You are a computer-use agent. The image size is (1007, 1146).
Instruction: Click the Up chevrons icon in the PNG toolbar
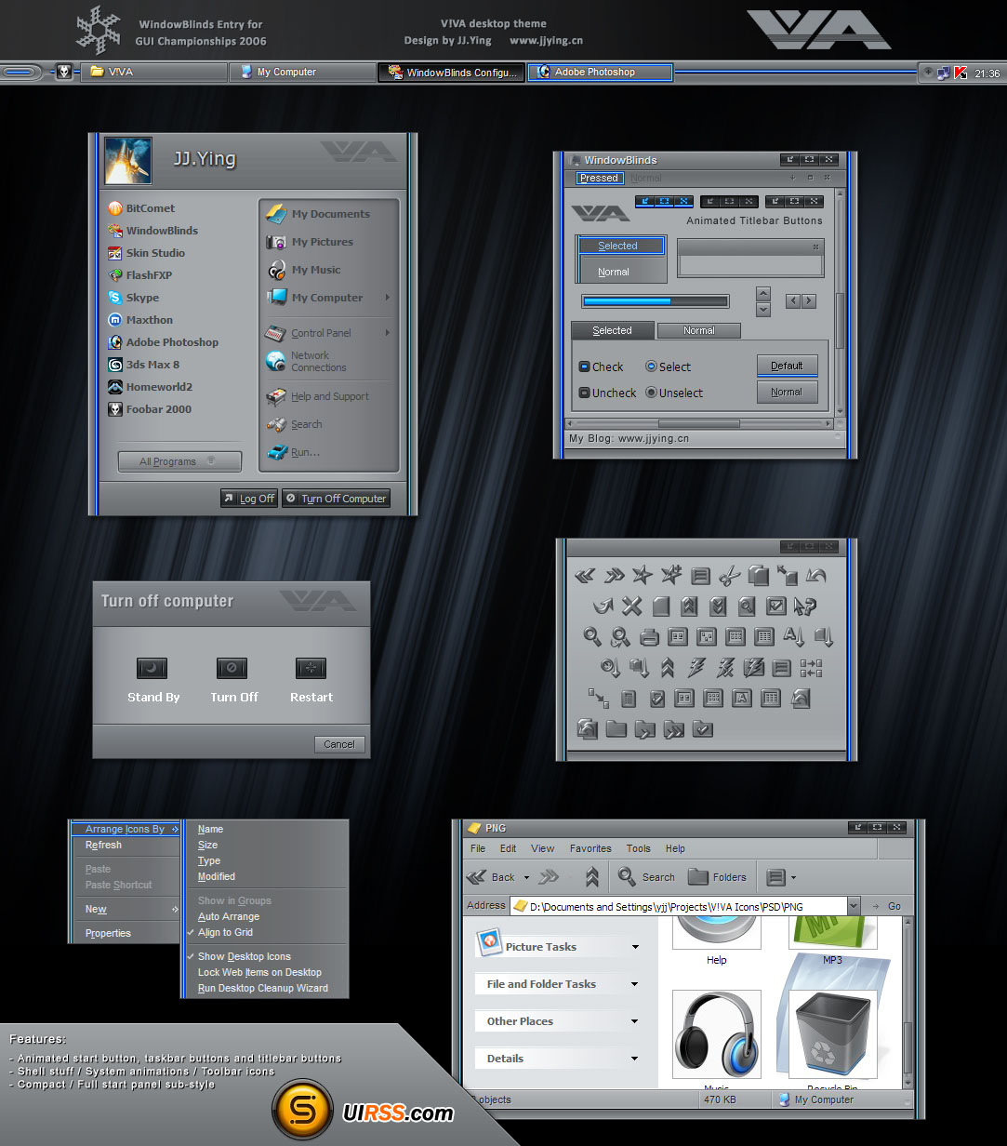click(x=592, y=876)
